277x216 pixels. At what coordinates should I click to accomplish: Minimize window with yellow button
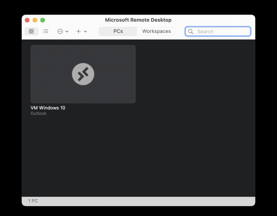click(x=35, y=20)
